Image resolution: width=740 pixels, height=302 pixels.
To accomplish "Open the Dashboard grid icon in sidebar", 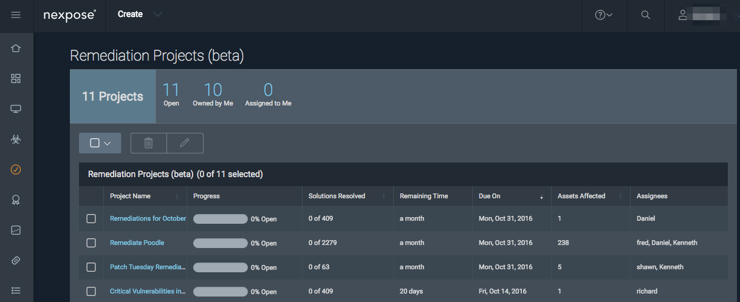I will pyautogui.click(x=16, y=78).
